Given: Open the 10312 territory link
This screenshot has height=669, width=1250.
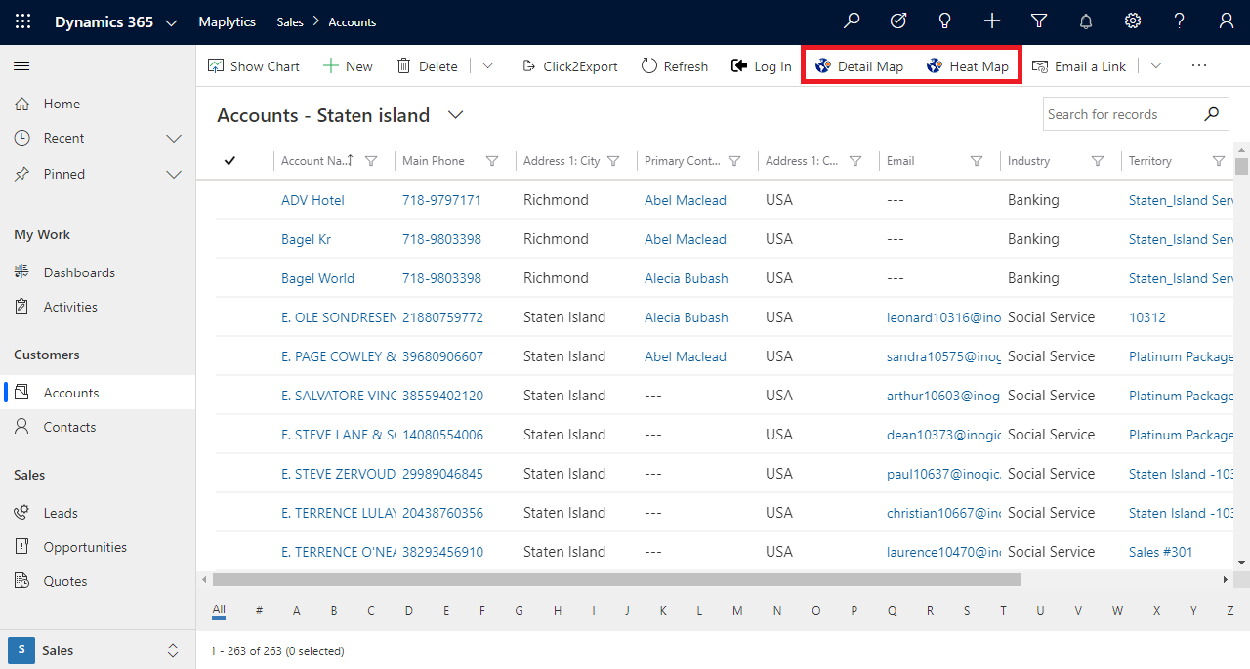Looking at the screenshot, I should click(x=1147, y=317).
